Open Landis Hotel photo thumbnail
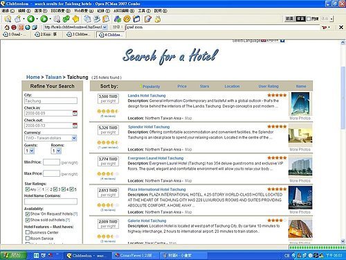The image size is (346, 260). click(x=300, y=104)
